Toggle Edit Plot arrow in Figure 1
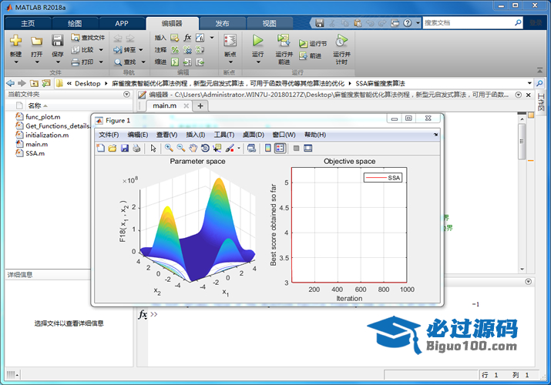The image size is (551, 385). coord(153,148)
